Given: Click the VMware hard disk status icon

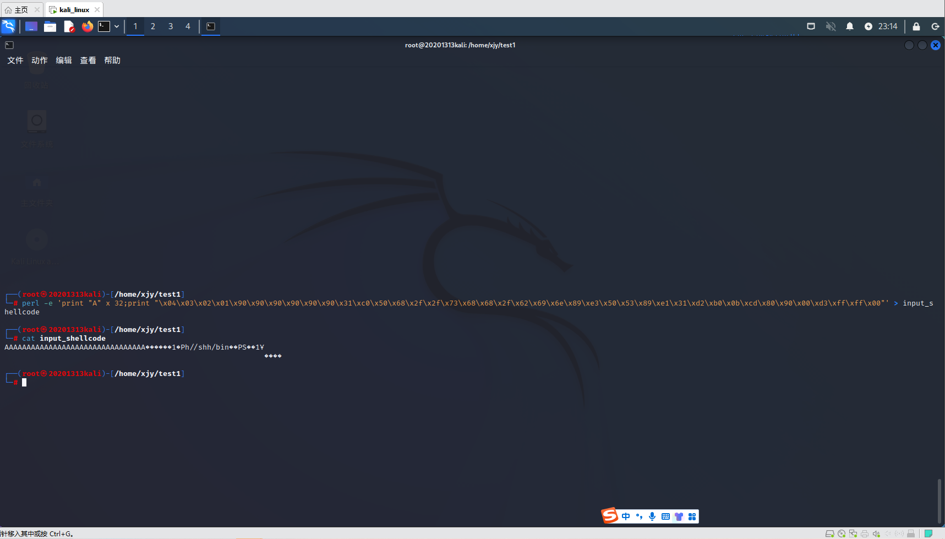Looking at the screenshot, I should click(829, 533).
